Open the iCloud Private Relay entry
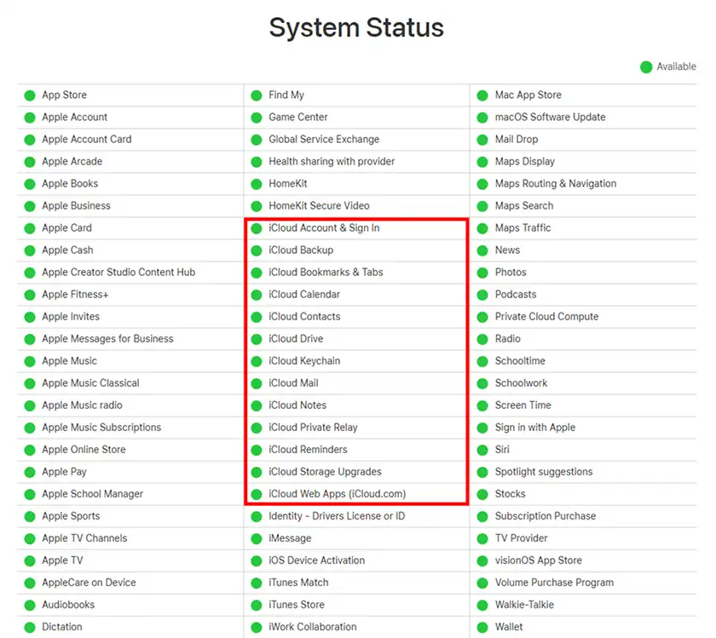The image size is (716, 638). click(x=314, y=427)
